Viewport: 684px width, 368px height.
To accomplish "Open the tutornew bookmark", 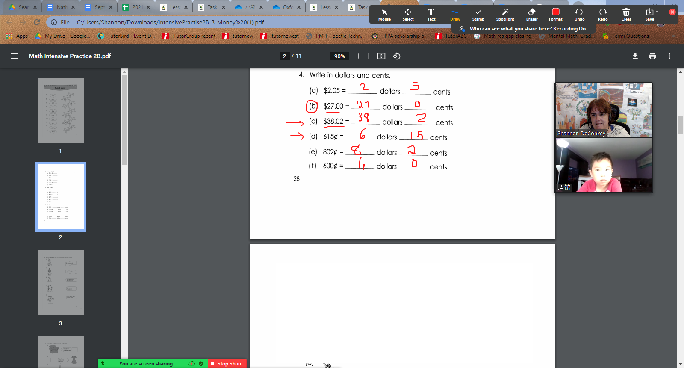I will 238,36.
